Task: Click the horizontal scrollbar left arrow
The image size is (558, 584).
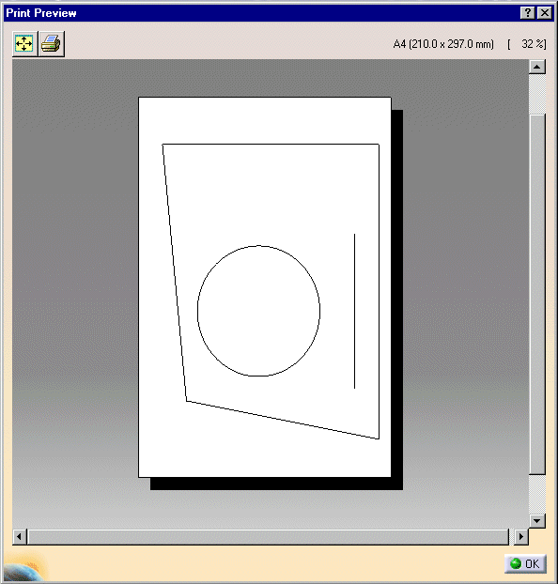Action: click(x=20, y=537)
